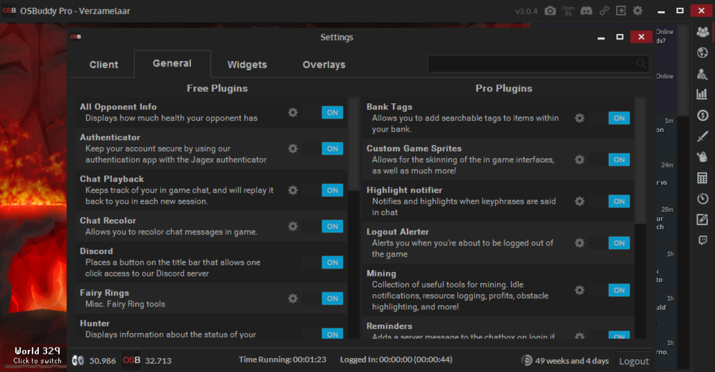Screen dimensions: 715x372
Task: Open Custom Game Sprites gear settings
Action: (x=580, y=160)
